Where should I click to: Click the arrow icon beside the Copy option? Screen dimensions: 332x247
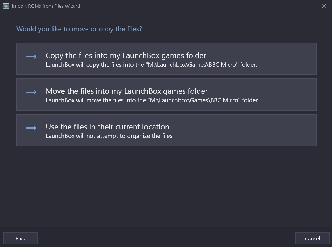coord(31,57)
